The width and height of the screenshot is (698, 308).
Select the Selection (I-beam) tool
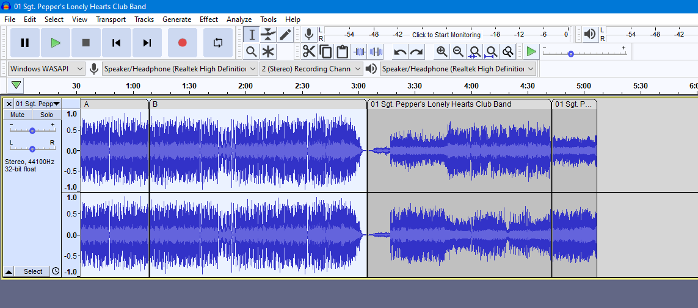pyautogui.click(x=252, y=34)
